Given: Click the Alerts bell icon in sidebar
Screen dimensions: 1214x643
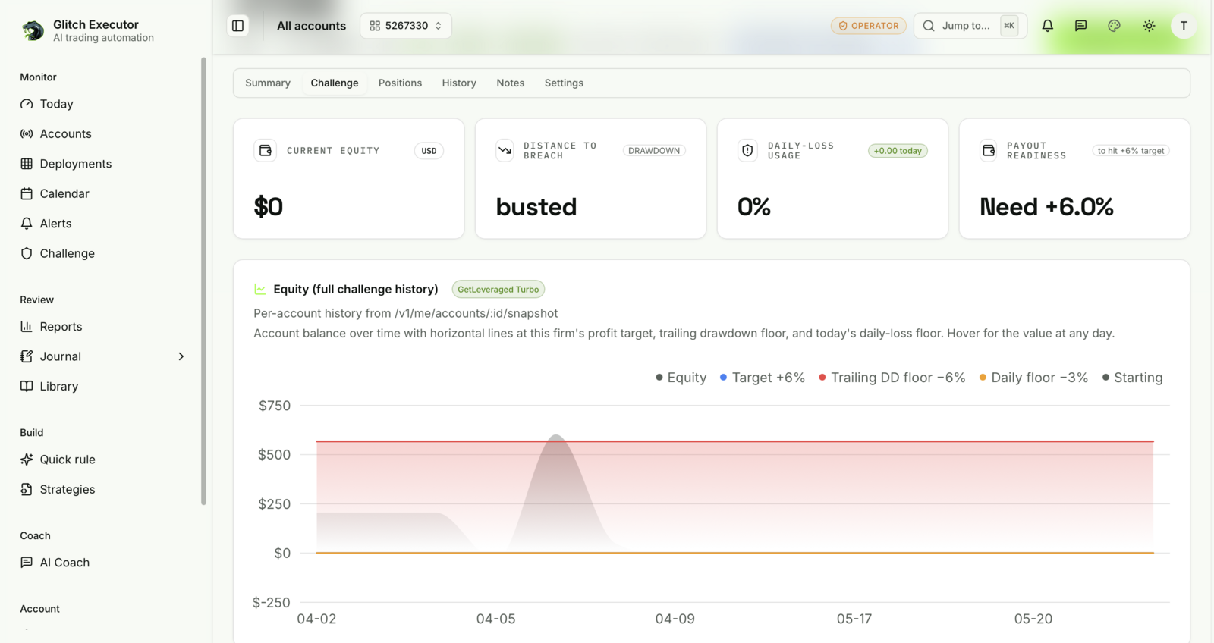Looking at the screenshot, I should (x=27, y=224).
